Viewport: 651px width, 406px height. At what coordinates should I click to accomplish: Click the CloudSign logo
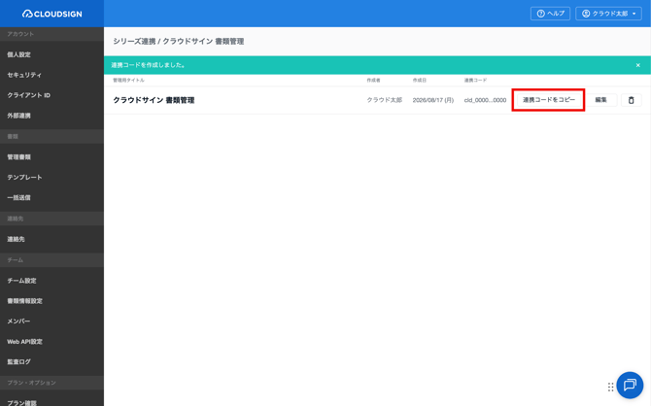tap(51, 14)
